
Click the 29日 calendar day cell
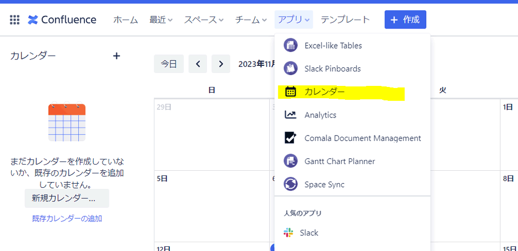tap(212, 135)
